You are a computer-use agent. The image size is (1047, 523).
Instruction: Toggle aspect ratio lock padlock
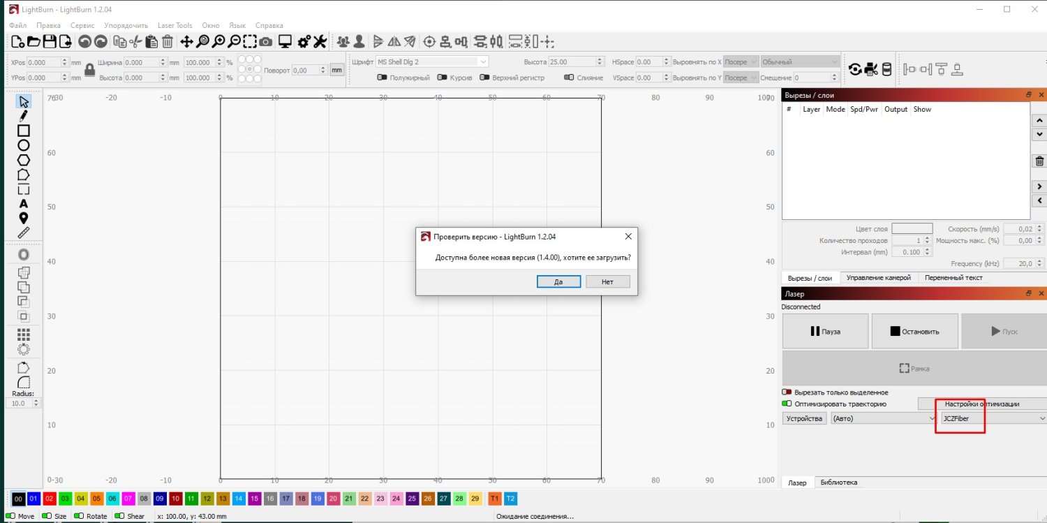pos(89,70)
